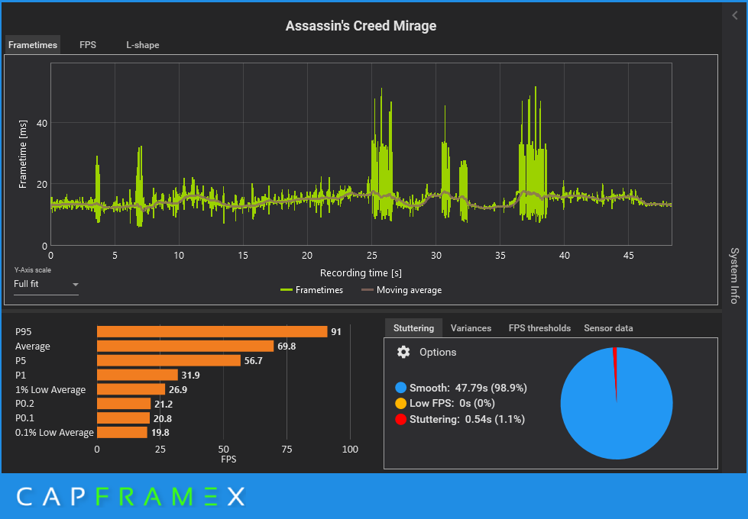Click the yellow Low FPS legend circle
Screen dimensions: 748x519
point(400,403)
